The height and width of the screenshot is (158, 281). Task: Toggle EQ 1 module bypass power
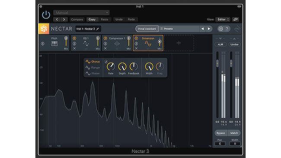74,38
